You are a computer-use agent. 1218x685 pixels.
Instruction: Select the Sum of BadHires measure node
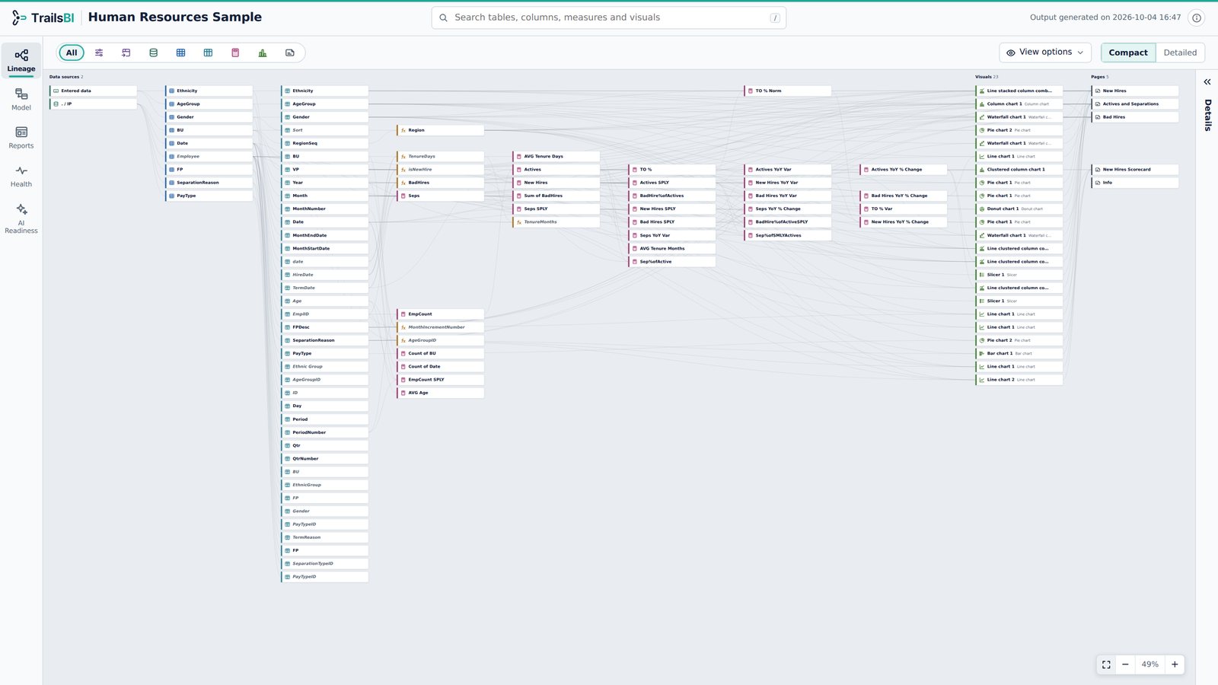(556, 196)
